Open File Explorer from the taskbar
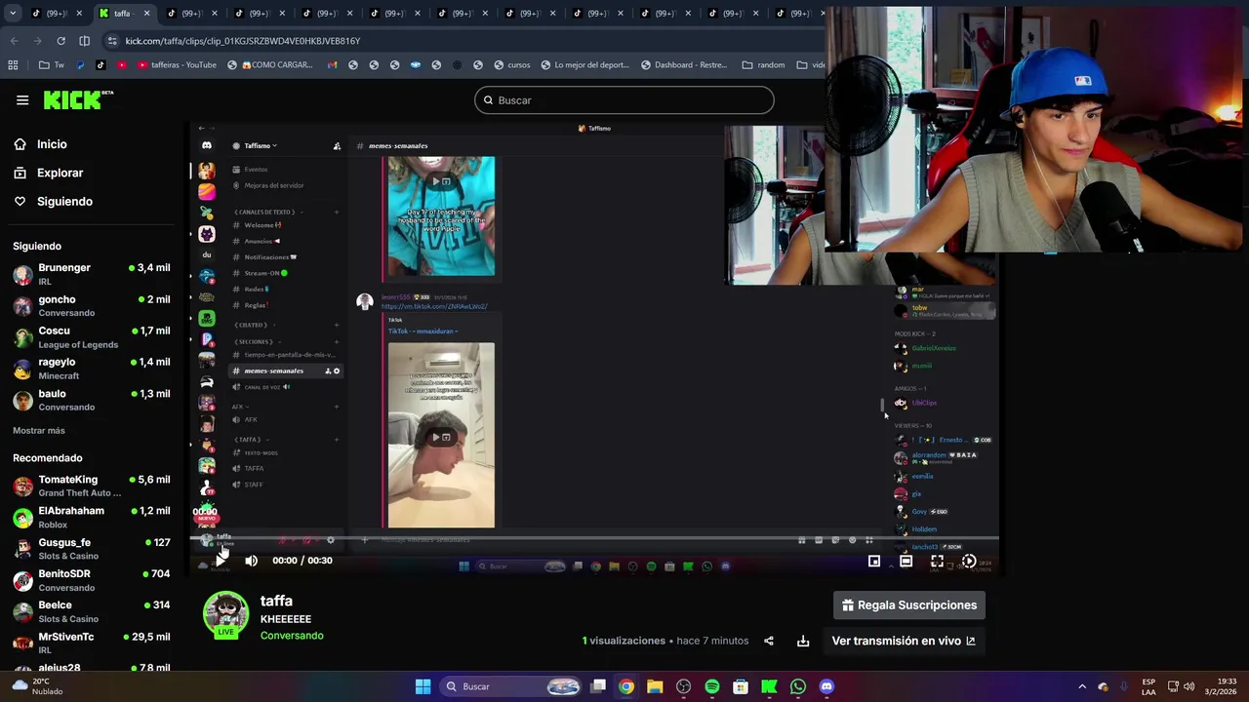This screenshot has height=702, width=1249. [655, 686]
